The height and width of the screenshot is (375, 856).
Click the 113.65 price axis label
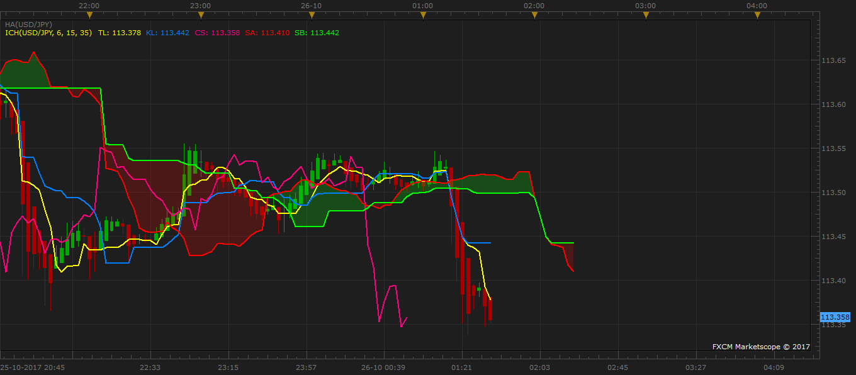833,60
